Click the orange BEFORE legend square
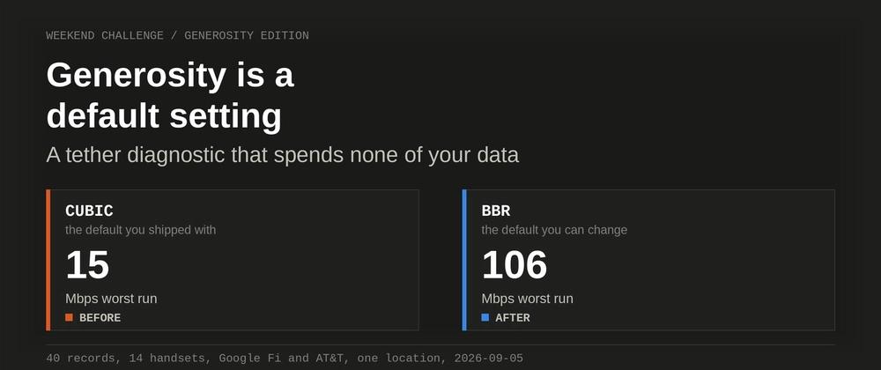Screen dimensions: 881x370 point(69,317)
